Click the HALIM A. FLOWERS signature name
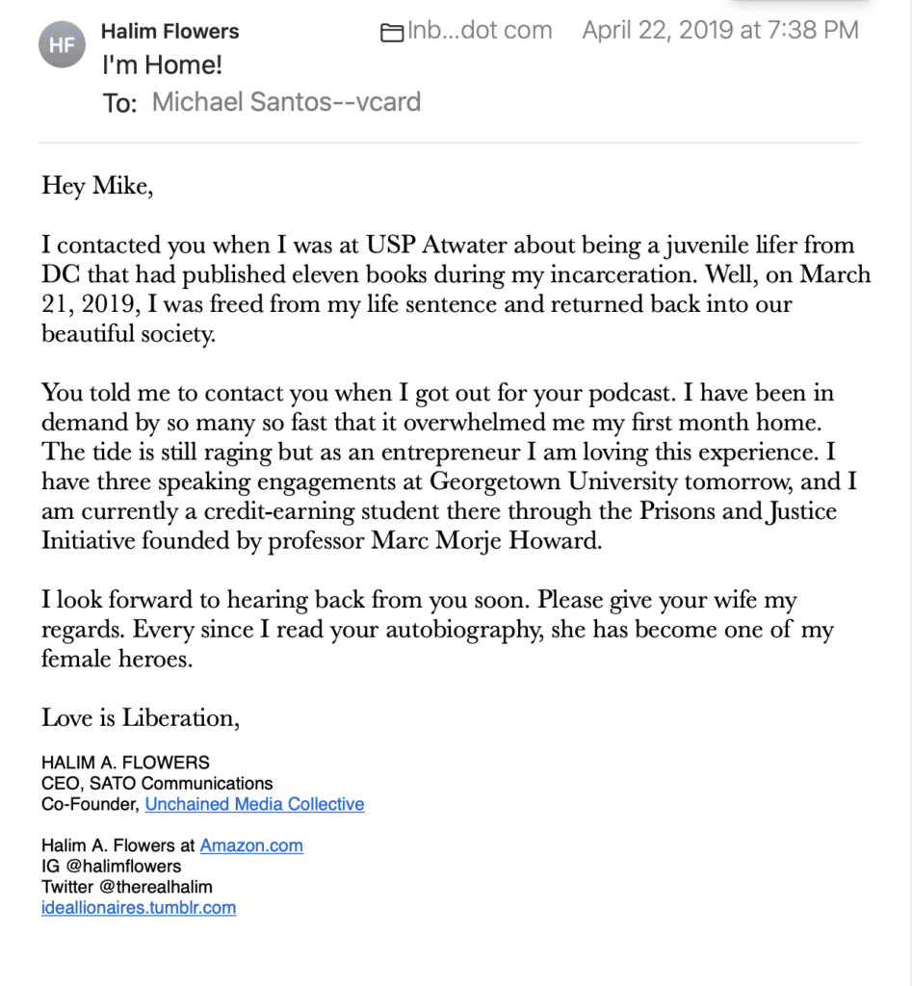Viewport: 912px width, 986px height. coord(125,763)
